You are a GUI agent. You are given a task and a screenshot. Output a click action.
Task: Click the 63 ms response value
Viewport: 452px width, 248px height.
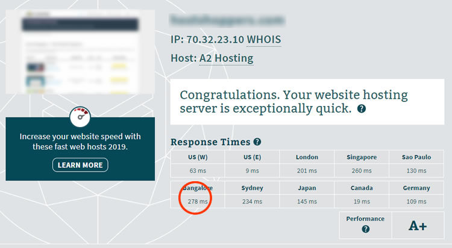tap(198, 170)
